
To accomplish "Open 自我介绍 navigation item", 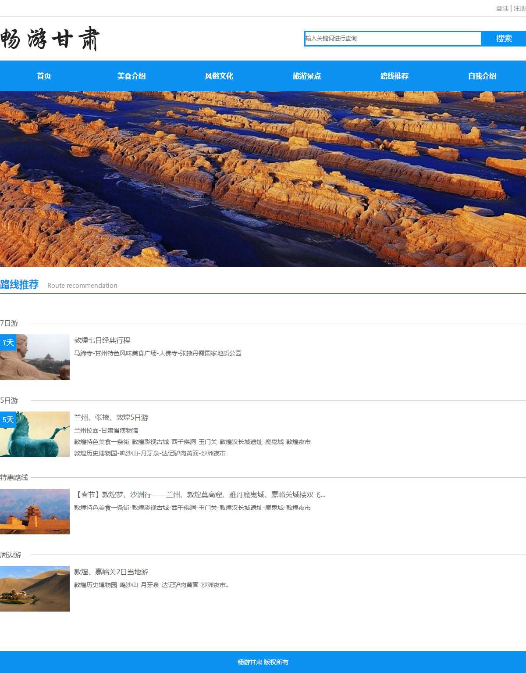I will point(482,76).
